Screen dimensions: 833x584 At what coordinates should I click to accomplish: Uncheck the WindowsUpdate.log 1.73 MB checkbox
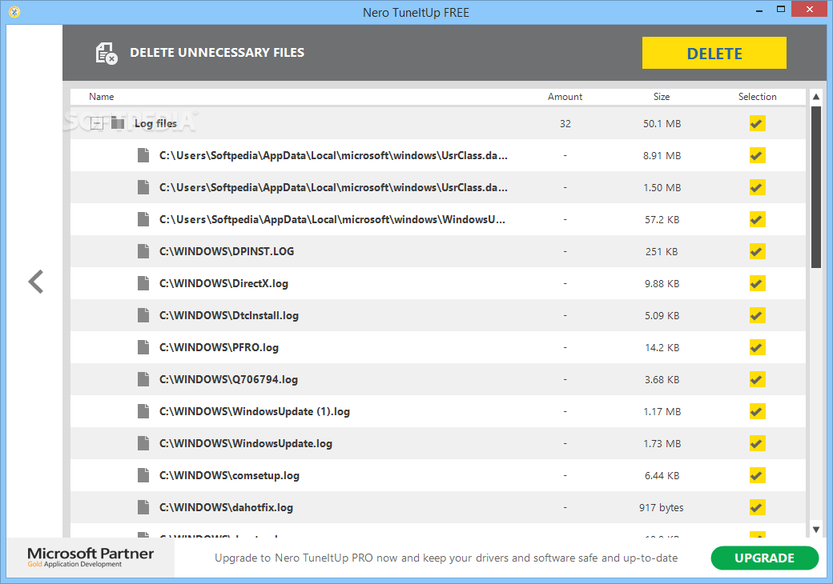757,443
